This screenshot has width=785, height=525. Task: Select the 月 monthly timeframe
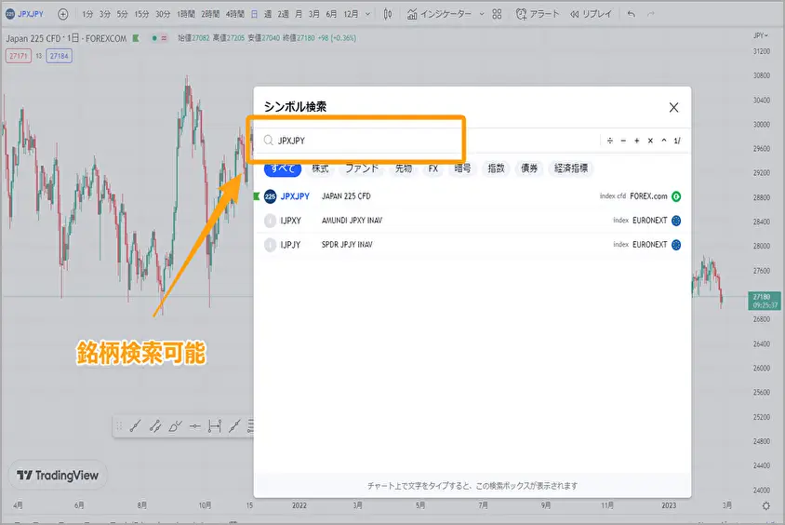pos(299,14)
